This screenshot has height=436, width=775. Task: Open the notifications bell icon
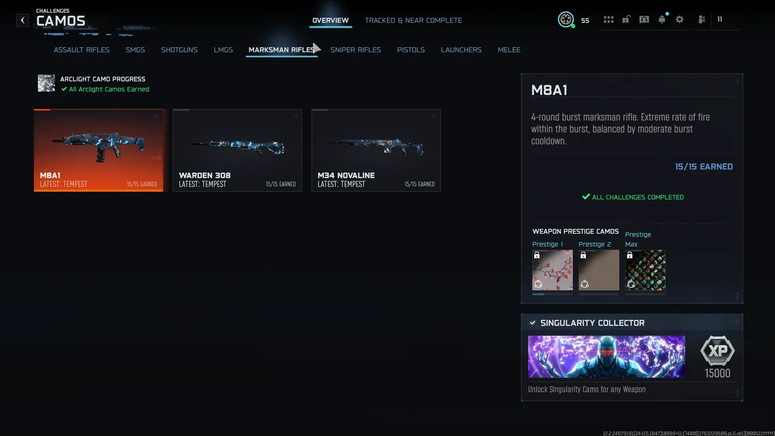662,19
